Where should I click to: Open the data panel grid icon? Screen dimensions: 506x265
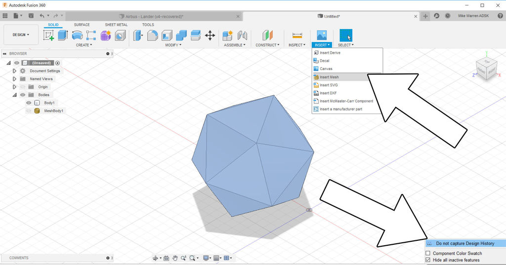click(x=5, y=15)
